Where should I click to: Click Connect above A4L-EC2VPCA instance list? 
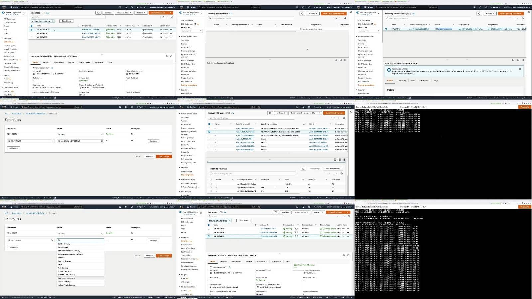pos(108,13)
